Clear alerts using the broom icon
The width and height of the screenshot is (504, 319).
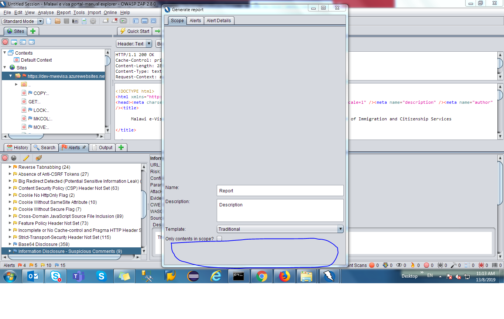pos(38,158)
